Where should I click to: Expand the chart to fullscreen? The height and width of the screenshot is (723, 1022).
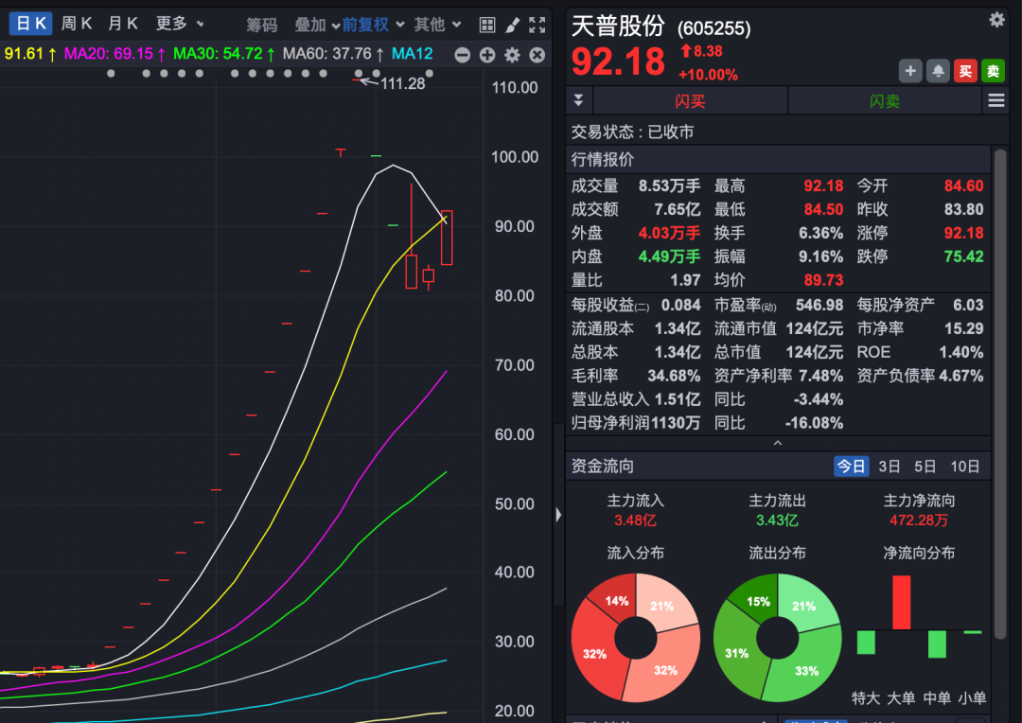[x=537, y=25]
